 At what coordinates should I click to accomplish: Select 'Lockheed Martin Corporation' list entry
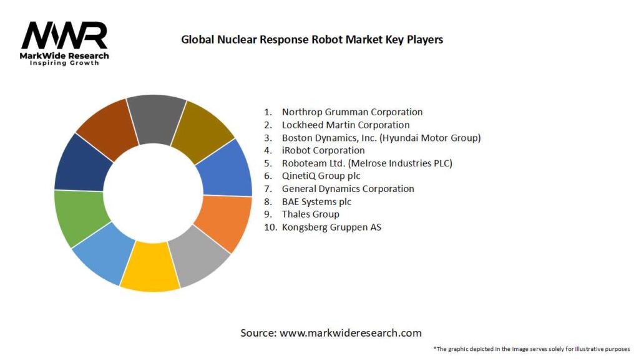point(346,125)
